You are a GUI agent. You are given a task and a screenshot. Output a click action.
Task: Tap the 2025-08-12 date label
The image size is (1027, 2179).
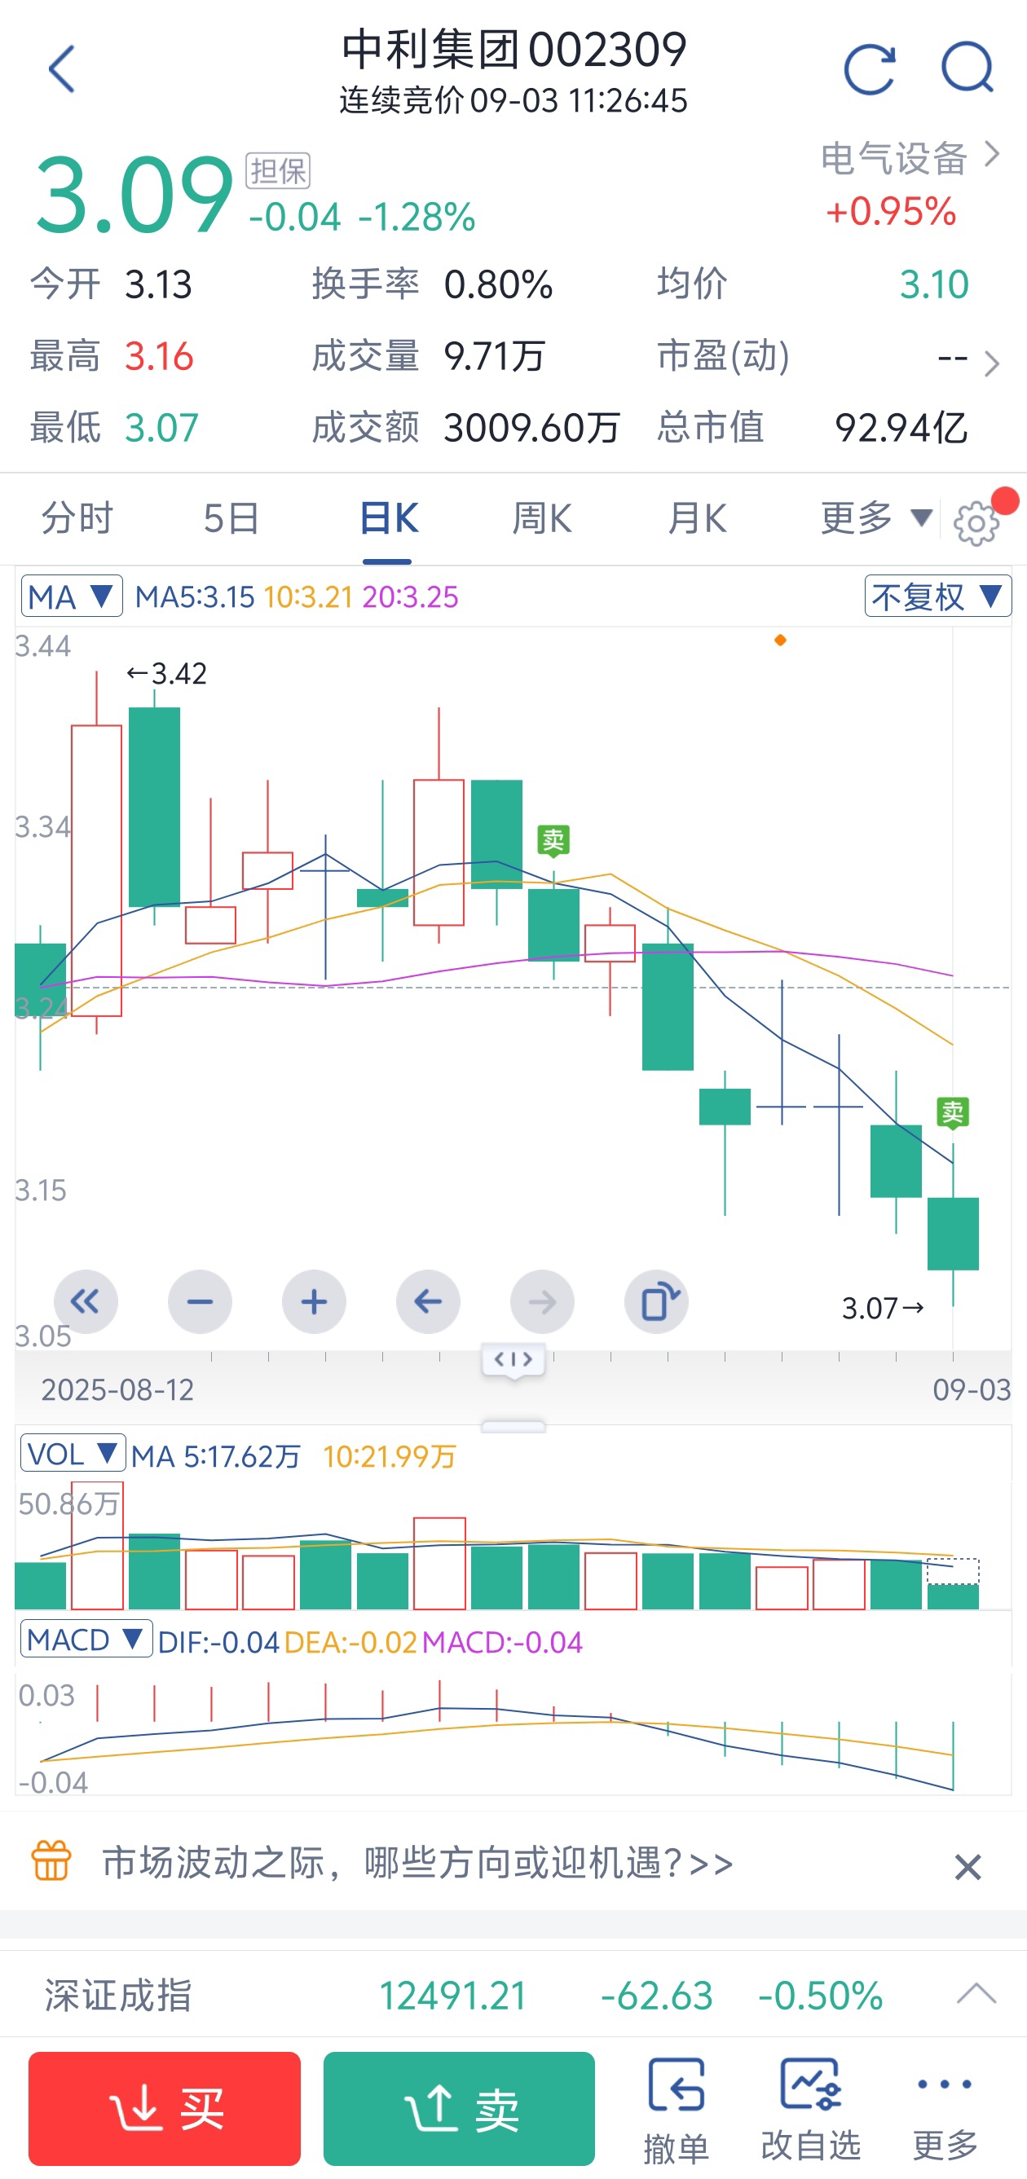click(x=117, y=1390)
